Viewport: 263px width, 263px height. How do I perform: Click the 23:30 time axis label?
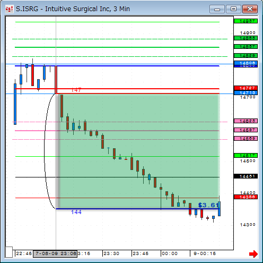point(111,253)
